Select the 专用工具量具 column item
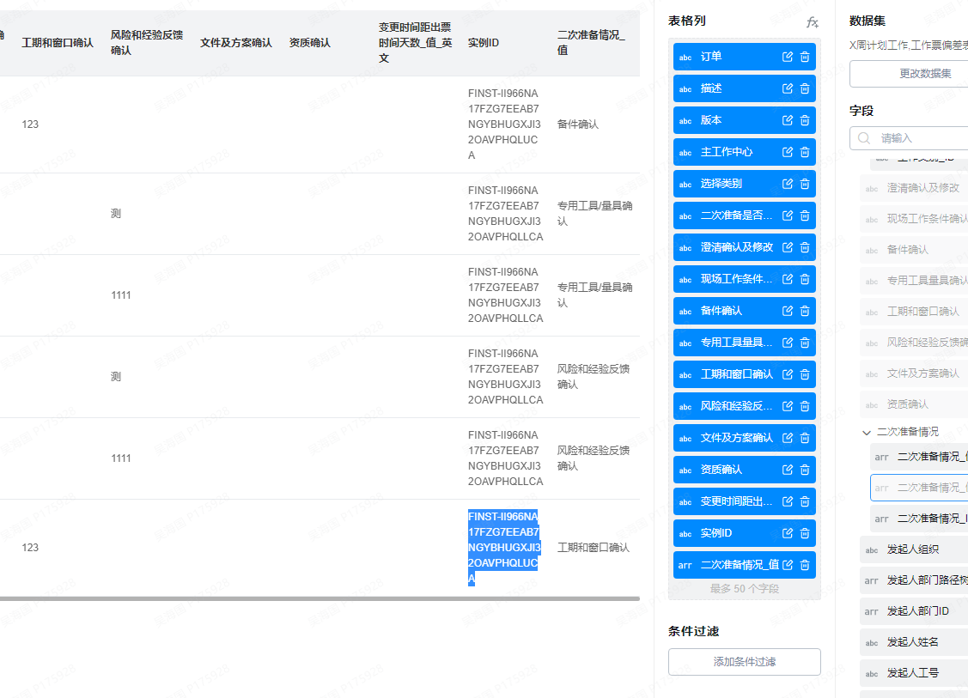Viewport: 968px width, 698px height. click(745, 343)
